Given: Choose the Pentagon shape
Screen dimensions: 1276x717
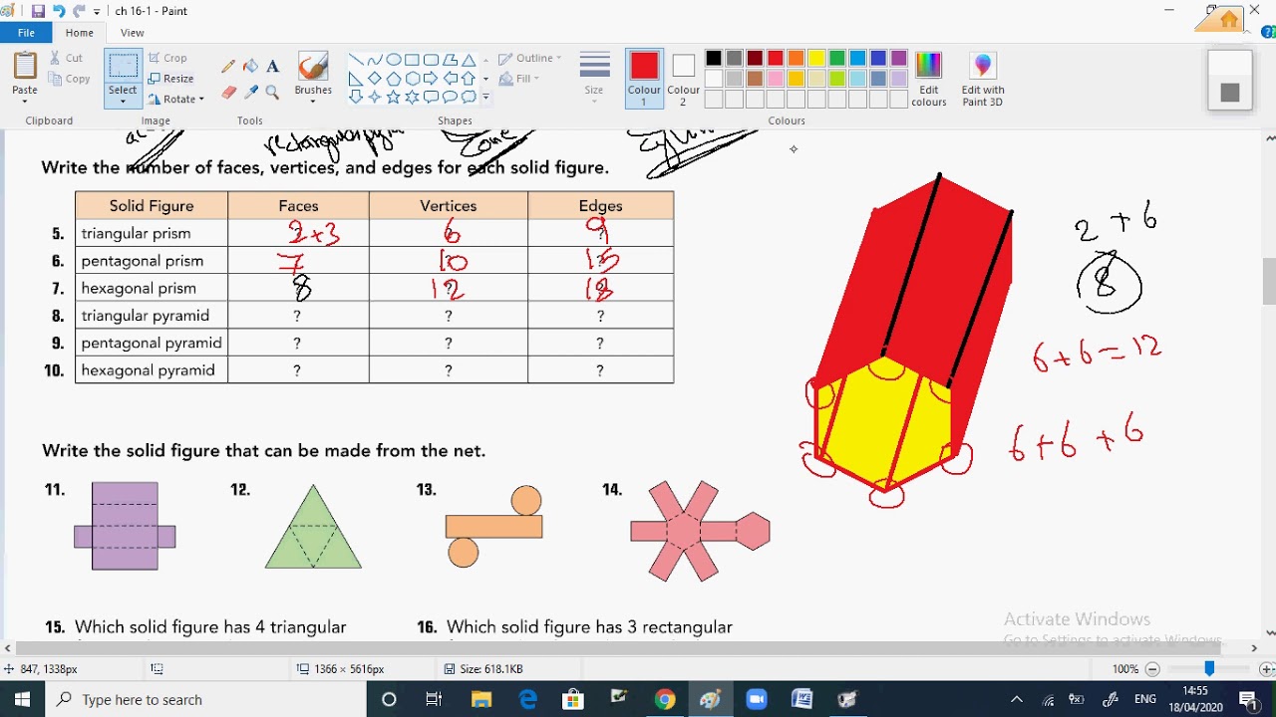Looking at the screenshot, I should 394,79.
